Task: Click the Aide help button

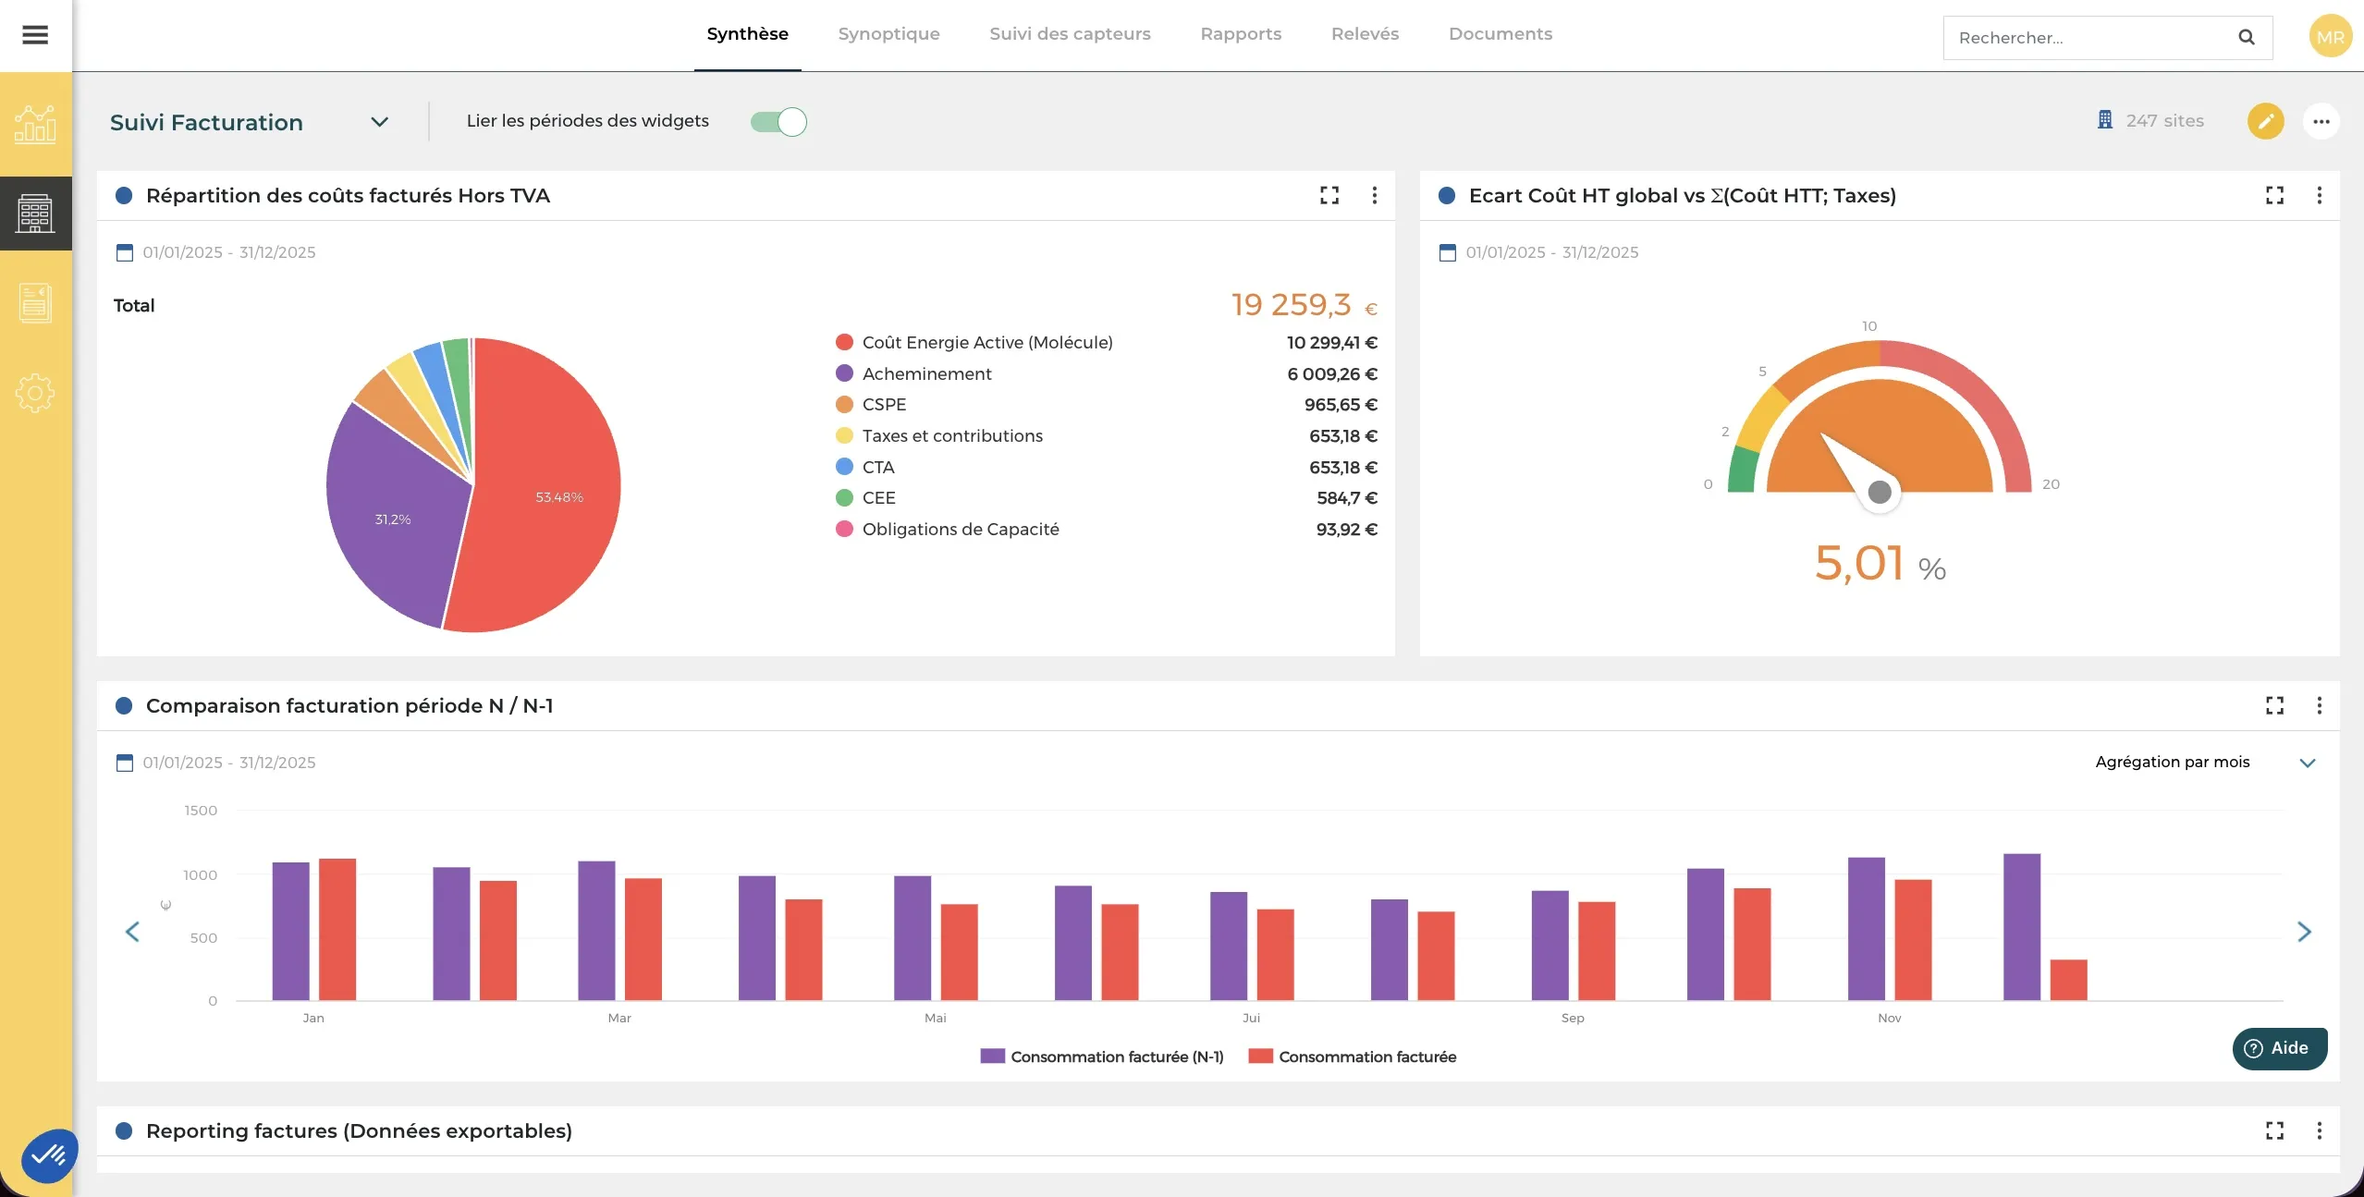Action: click(x=2279, y=1048)
